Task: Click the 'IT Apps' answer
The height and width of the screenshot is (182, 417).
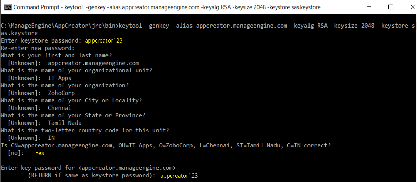Action: 60,78
